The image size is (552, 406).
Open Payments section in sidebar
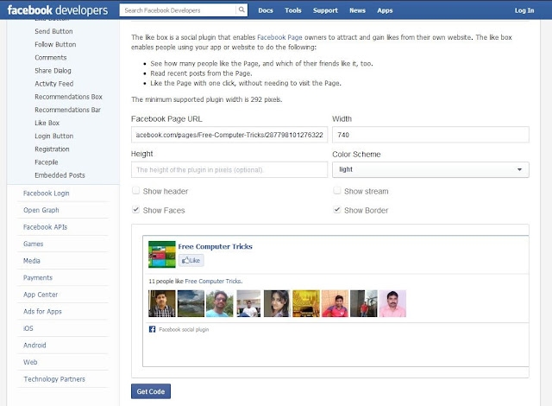tap(38, 277)
